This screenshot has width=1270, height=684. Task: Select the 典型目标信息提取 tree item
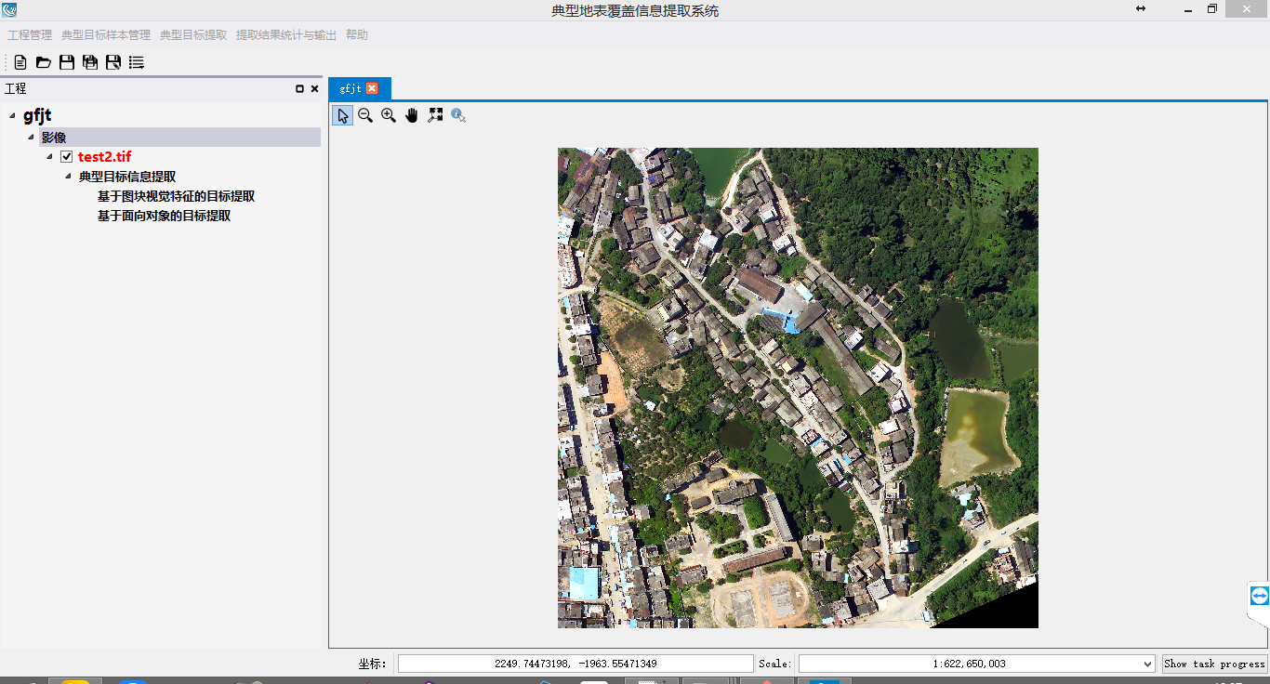[127, 177]
